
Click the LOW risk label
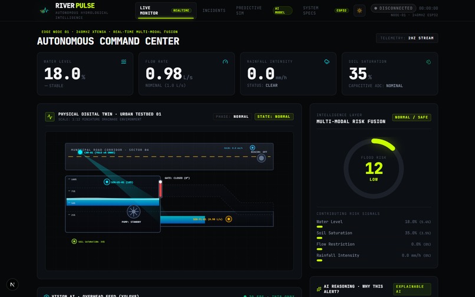(x=374, y=179)
